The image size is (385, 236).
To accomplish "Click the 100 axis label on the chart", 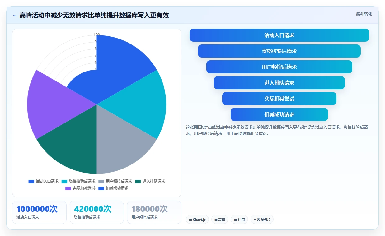I will [97, 35].
